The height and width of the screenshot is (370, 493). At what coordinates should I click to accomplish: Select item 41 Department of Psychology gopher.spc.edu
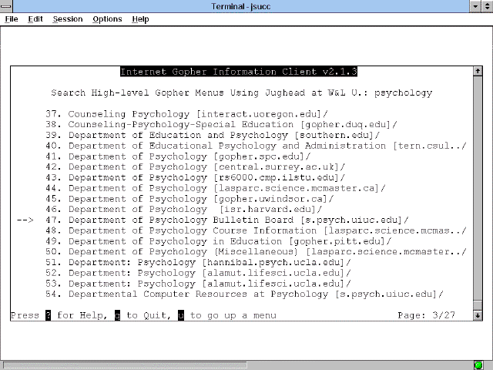tap(178, 156)
